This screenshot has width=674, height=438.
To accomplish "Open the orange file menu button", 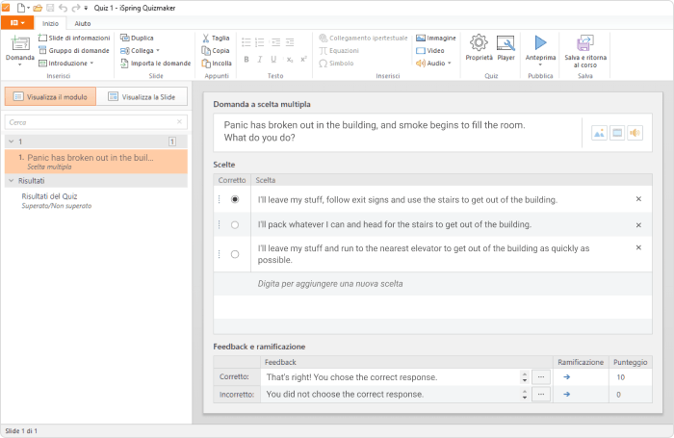I will pyautogui.click(x=17, y=23).
